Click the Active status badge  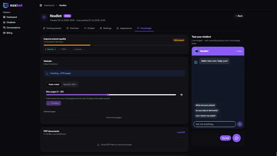(x=67, y=16)
